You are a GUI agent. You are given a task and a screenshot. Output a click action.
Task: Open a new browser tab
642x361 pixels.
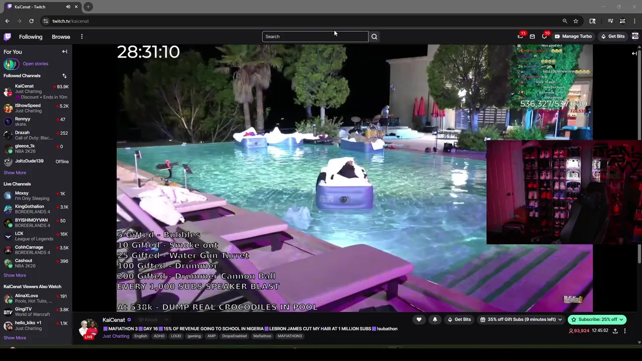(x=88, y=7)
